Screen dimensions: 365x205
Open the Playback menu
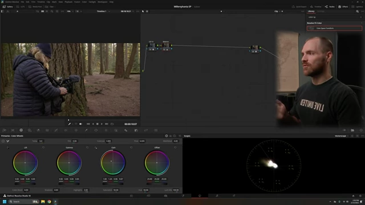tap(68, 2)
